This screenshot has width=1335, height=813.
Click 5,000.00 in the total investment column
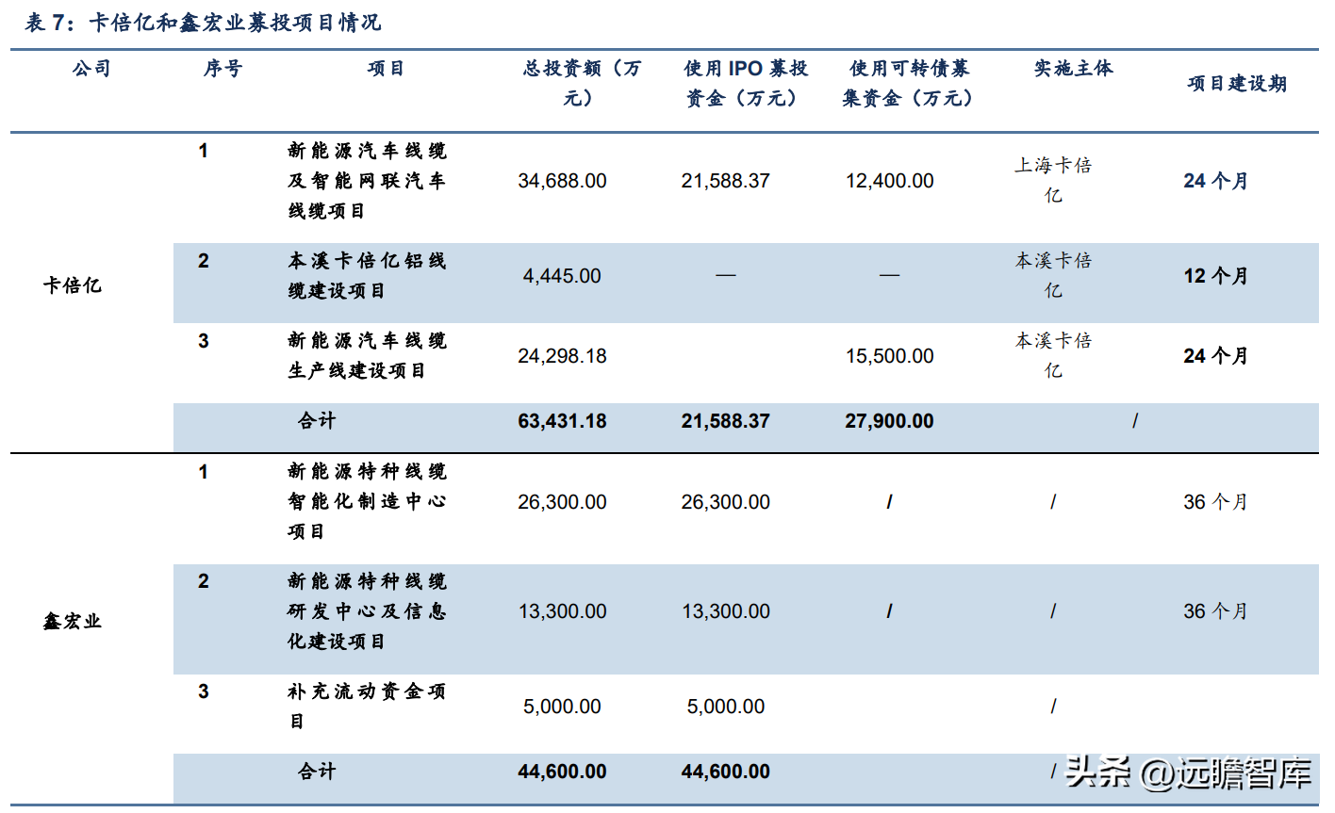(x=562, y=707)
